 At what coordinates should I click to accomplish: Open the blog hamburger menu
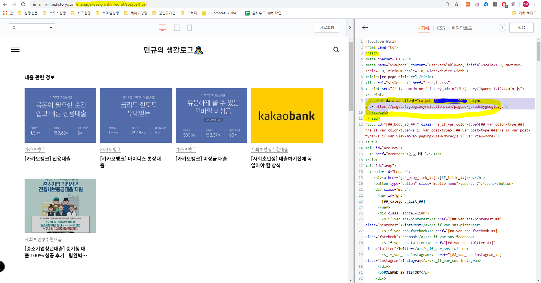pyautogui.click(x=15, y=50)
